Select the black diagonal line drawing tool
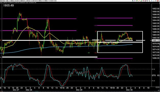 click(x=150, y=1)
